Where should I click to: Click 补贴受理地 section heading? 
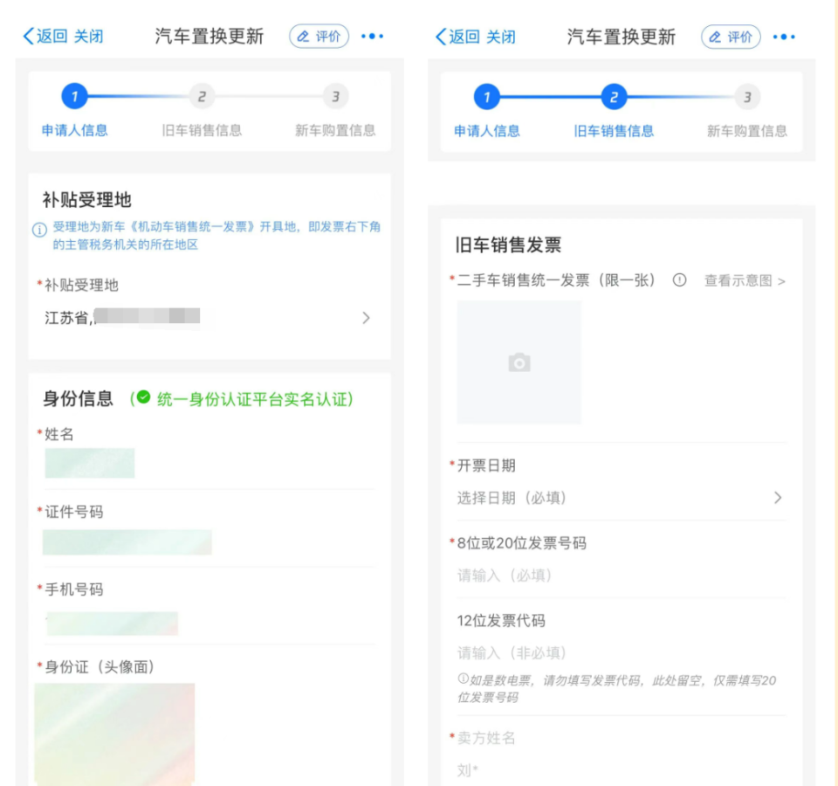coord(86,199)
